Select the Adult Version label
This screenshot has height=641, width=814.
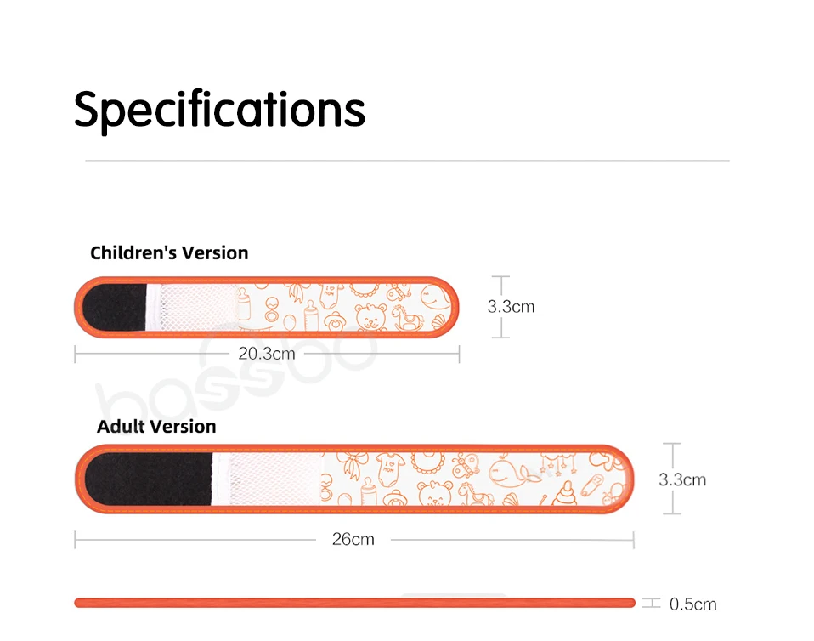pos(156,427)
